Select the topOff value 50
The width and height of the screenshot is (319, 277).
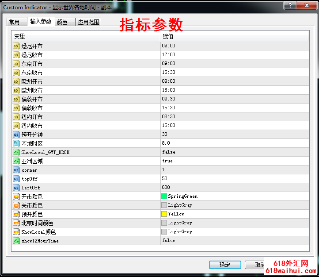165,178
